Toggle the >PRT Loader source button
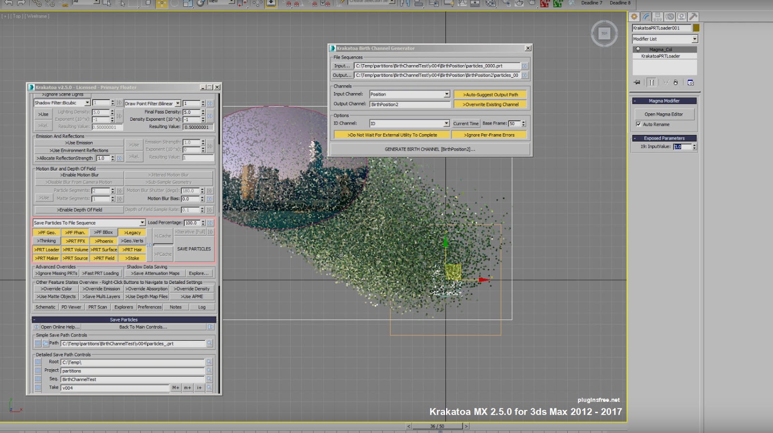The image size is (773, 433). click(x=47, y=250)
